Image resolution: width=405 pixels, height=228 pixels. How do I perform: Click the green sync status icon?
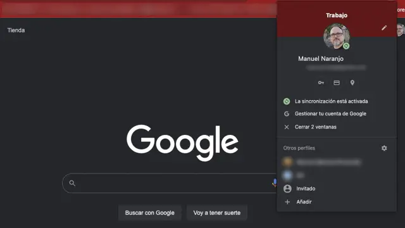click(x=287, y=101)
